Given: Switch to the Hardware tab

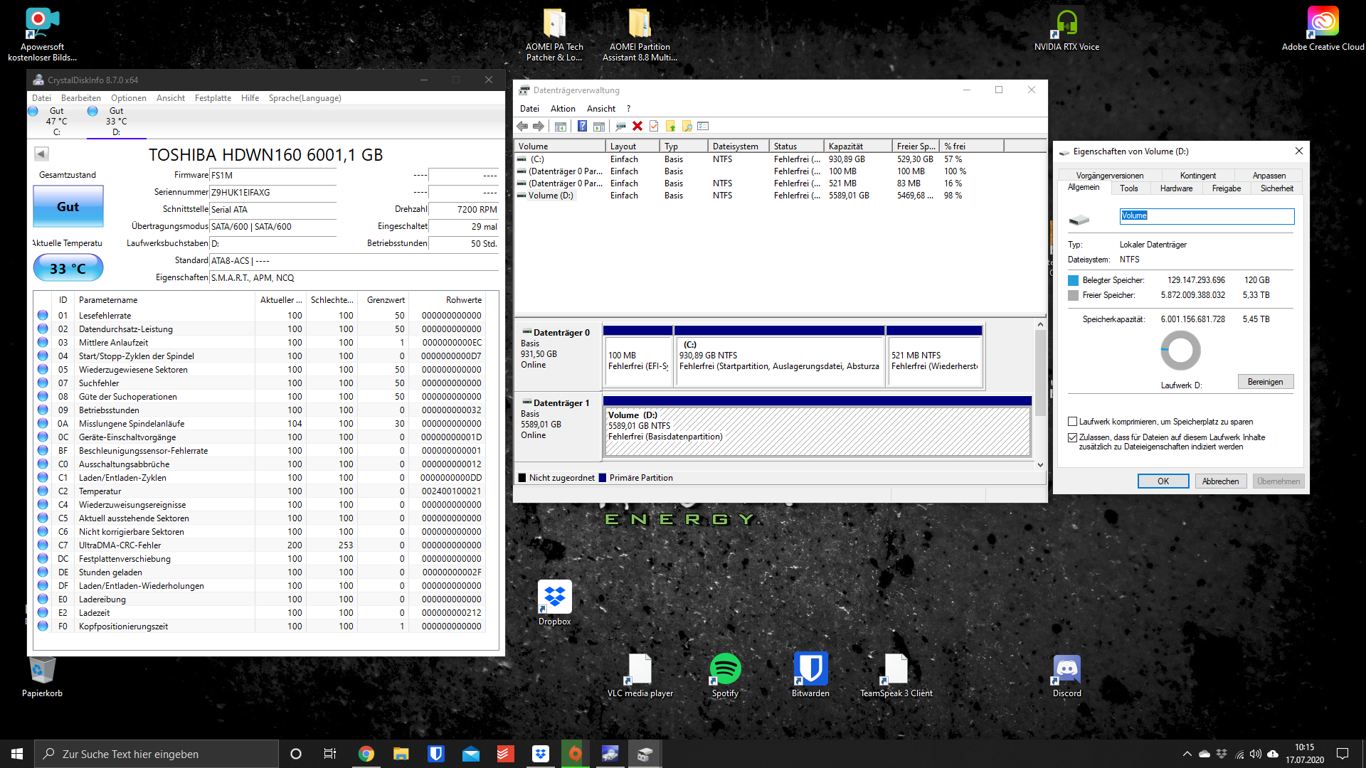Looking at the screenshot, I should (1176, 188).
